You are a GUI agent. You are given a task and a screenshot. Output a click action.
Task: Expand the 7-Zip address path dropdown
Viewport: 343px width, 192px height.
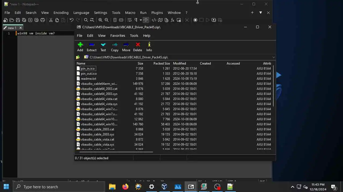[x=273, y=57]
